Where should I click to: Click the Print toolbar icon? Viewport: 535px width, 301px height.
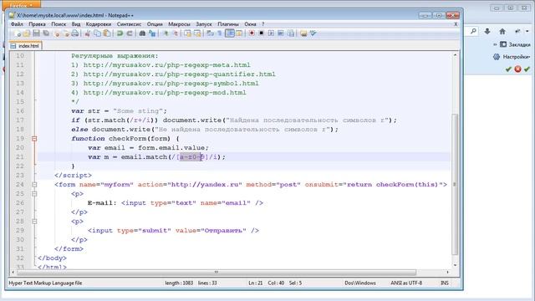pos(75,33)
